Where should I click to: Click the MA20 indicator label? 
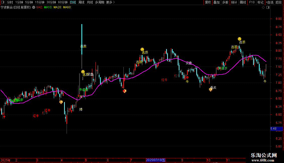[x=58, y=8]
